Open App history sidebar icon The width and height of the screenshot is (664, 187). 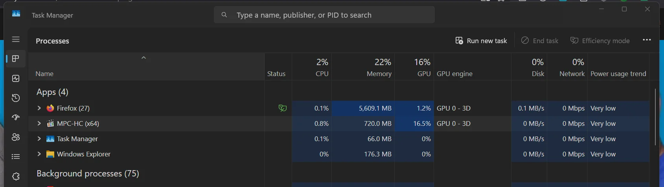[x=16, y=98]
